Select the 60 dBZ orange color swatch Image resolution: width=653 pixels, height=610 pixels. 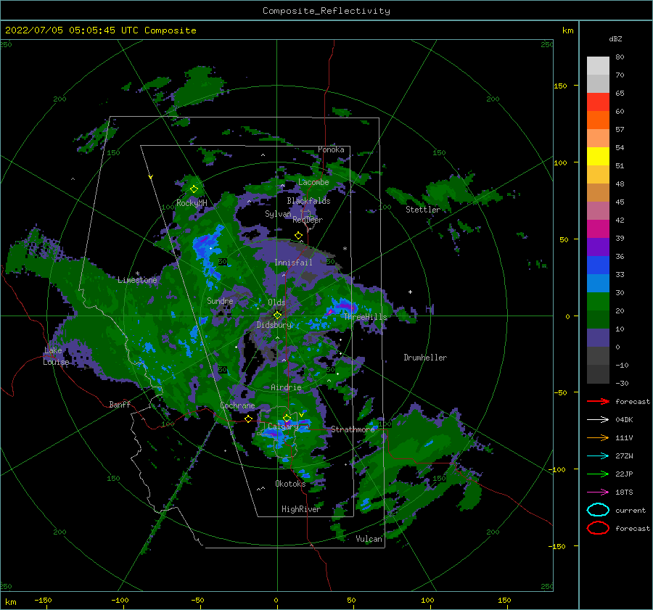click(598, 120)
